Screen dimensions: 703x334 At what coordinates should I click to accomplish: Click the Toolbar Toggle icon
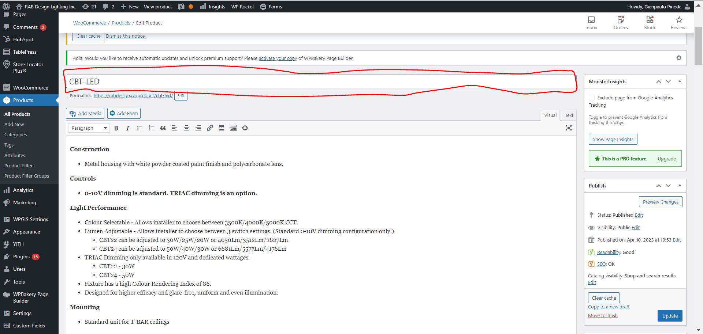233,128
